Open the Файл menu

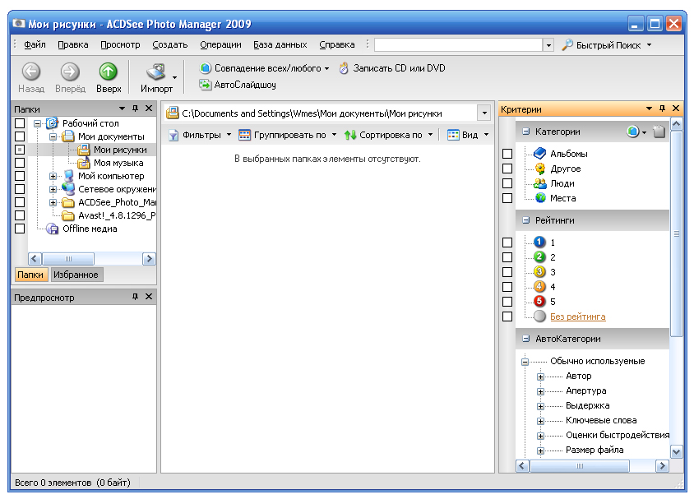point(35,44)
